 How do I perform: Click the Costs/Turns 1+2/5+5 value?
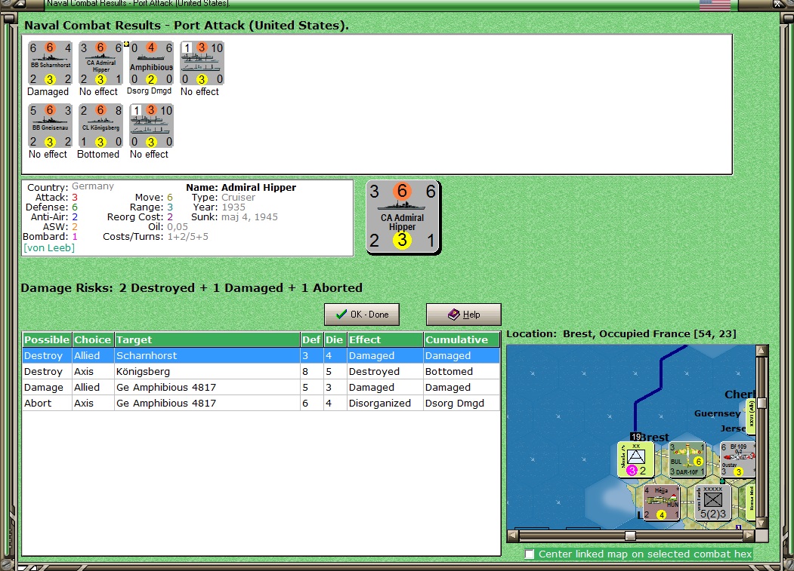(x=188, y=237)
